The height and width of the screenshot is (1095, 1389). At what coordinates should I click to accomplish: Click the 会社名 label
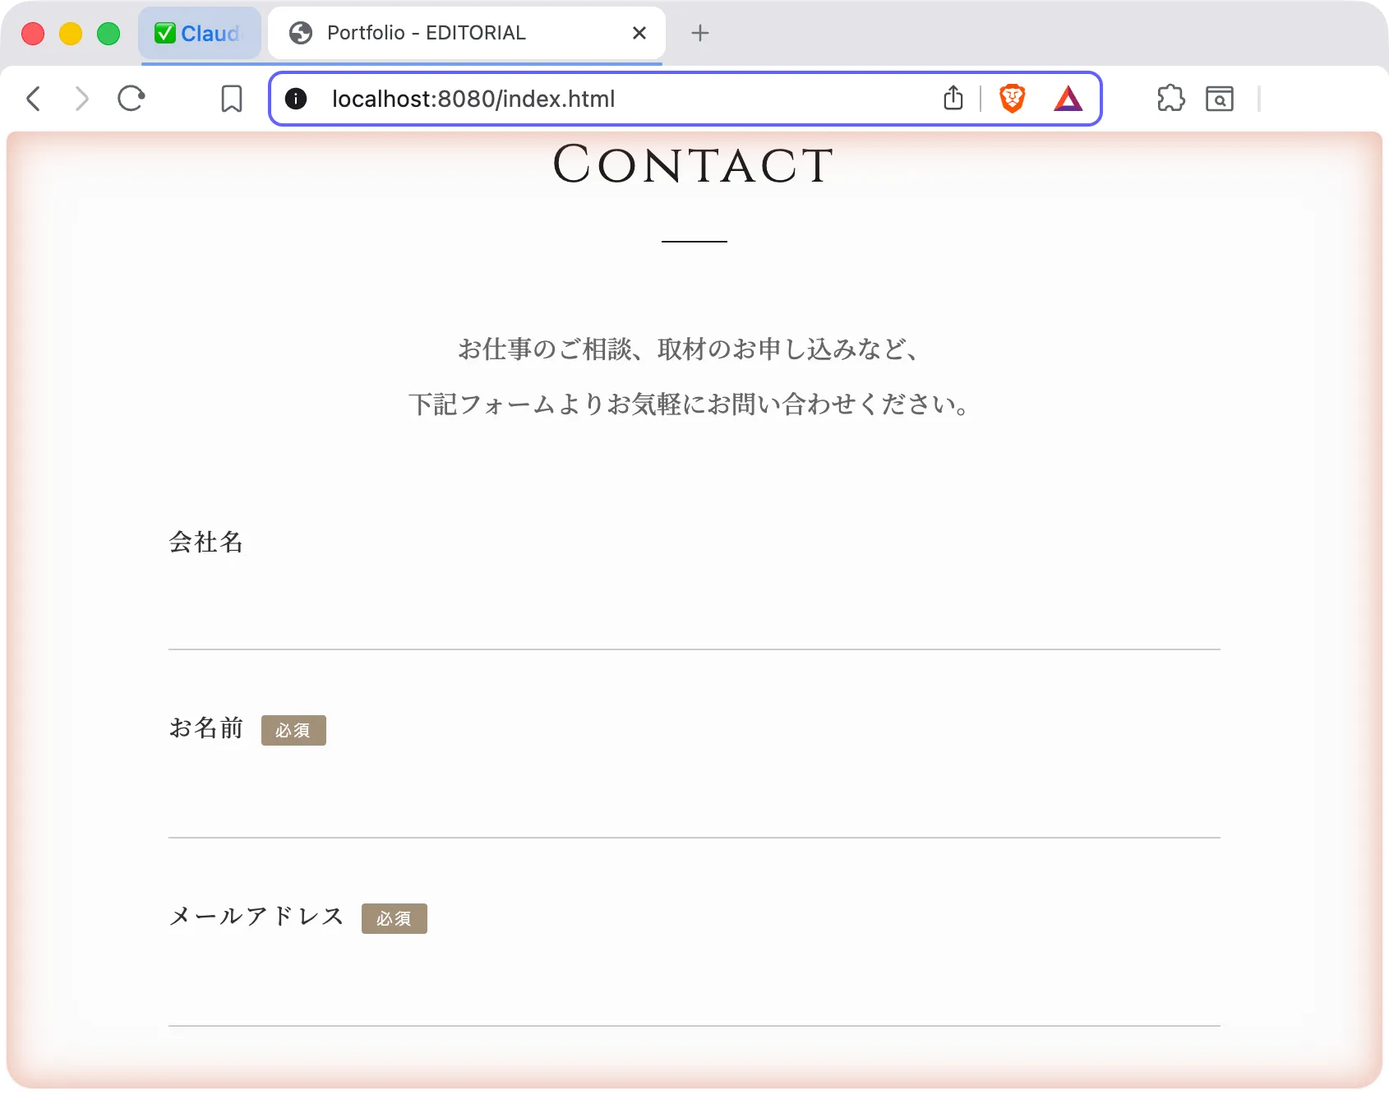click(206, 542)
